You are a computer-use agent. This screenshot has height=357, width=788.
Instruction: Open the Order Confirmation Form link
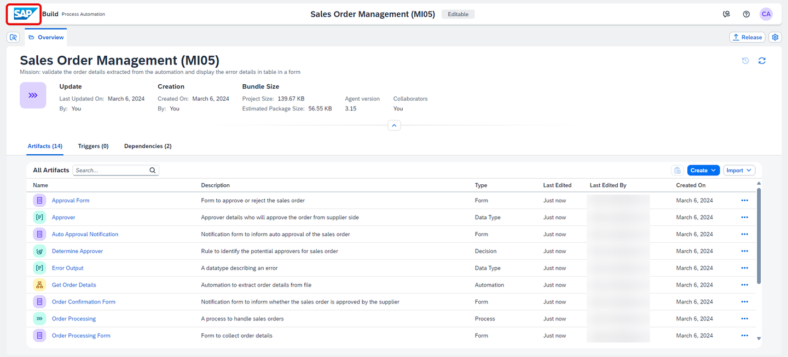84,302
